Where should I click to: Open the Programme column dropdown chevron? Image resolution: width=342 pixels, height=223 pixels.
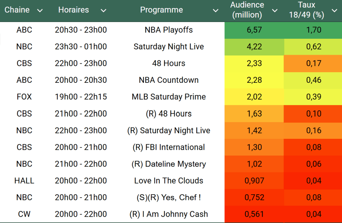(x=215, y=11)
